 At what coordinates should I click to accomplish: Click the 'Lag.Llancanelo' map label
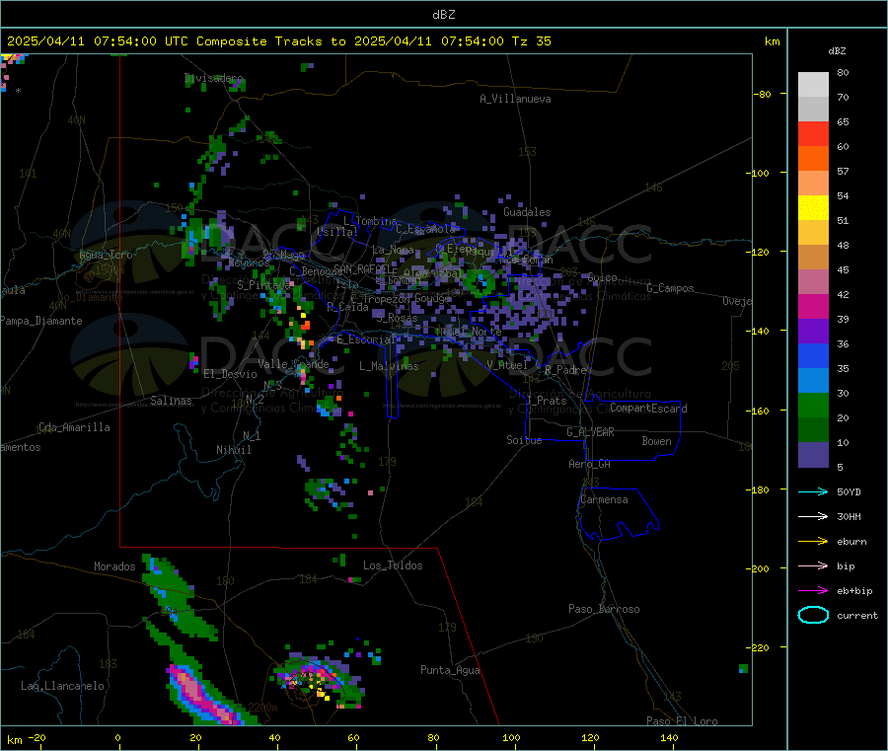63,686
